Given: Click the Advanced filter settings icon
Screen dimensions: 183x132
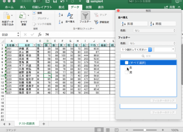Looking at the screenshot, I should [96, 22].
